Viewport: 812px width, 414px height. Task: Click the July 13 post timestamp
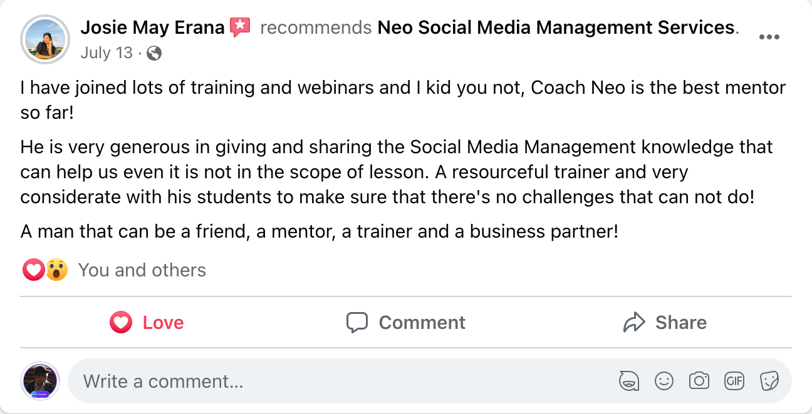point(107,53)
